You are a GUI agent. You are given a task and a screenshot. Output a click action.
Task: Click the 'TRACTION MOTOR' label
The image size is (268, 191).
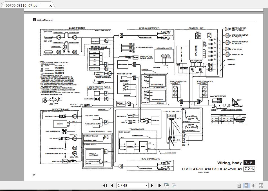point(124,74)
